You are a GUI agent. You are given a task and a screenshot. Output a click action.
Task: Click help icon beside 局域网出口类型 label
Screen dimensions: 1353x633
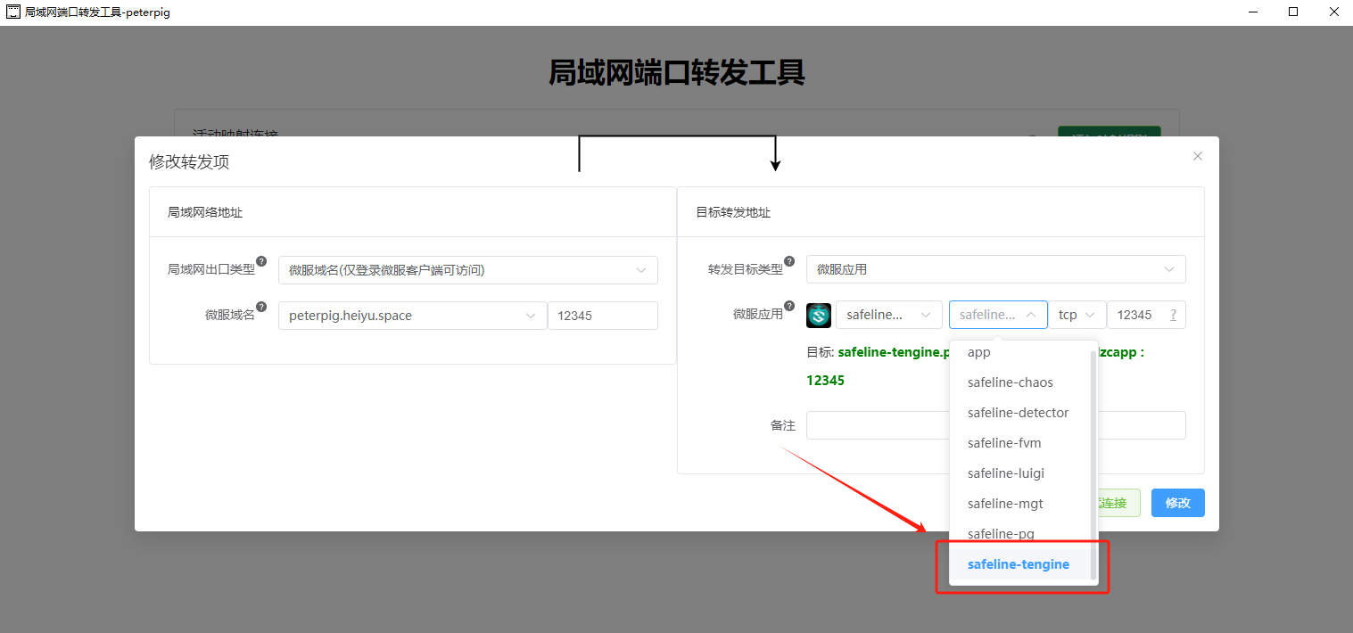tap(261, 262)
